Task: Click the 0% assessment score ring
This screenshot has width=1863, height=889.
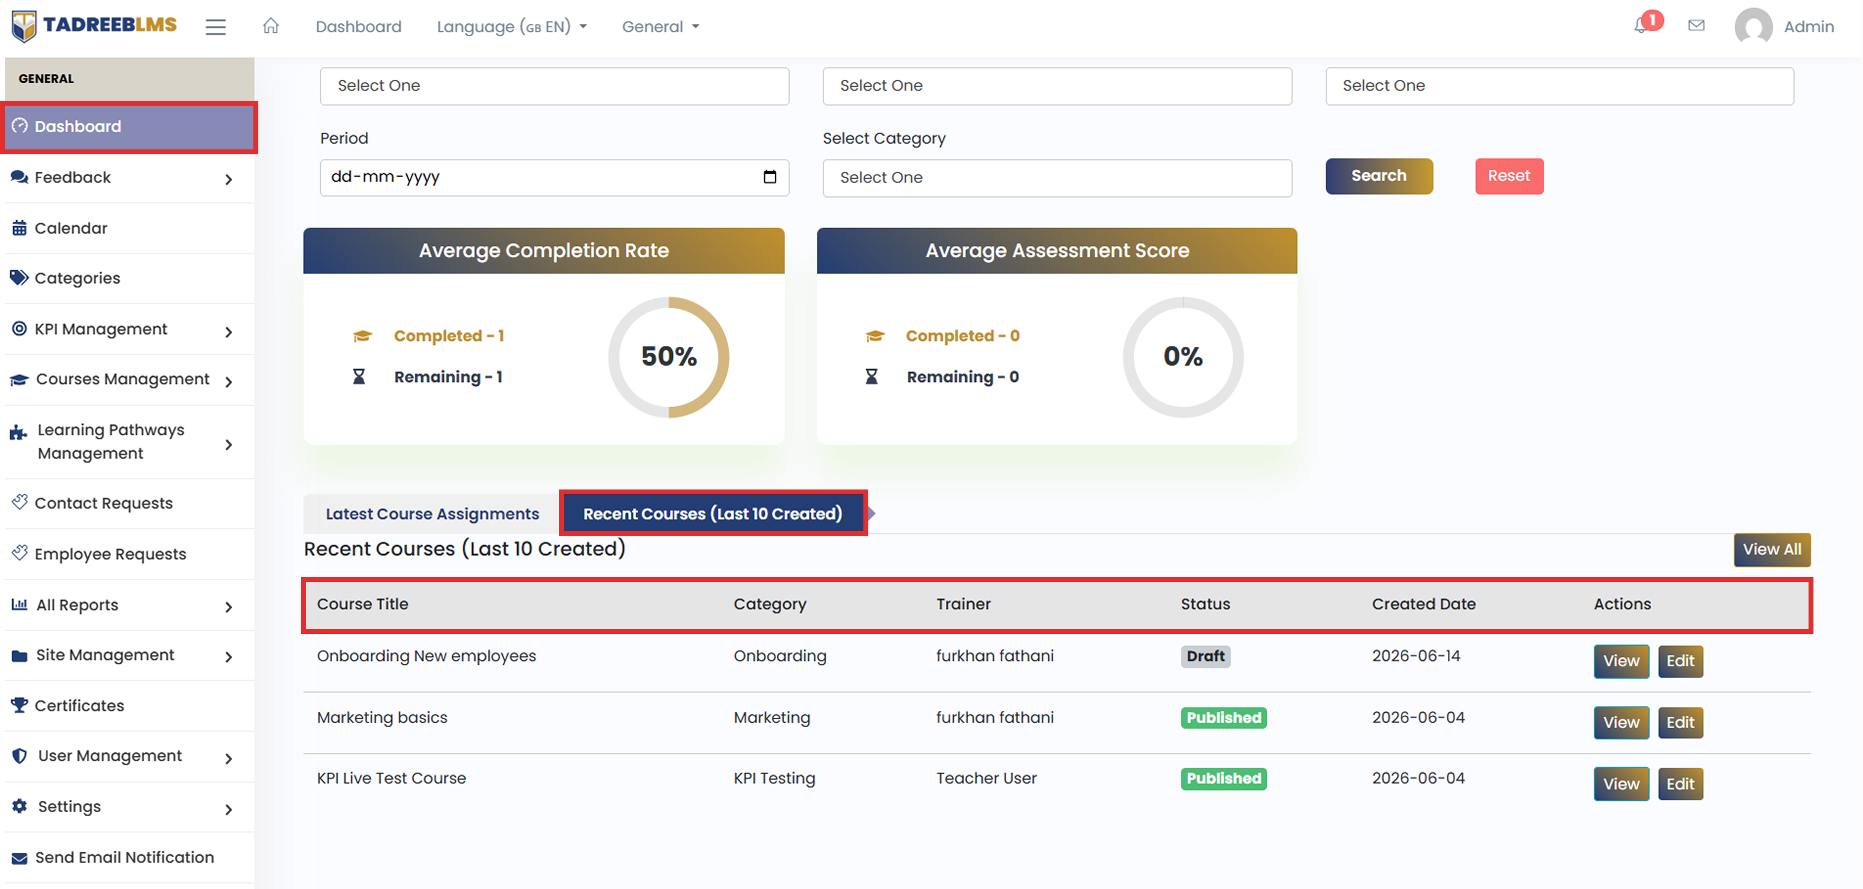Action: pyautogui.click(x=1183, y=357)
